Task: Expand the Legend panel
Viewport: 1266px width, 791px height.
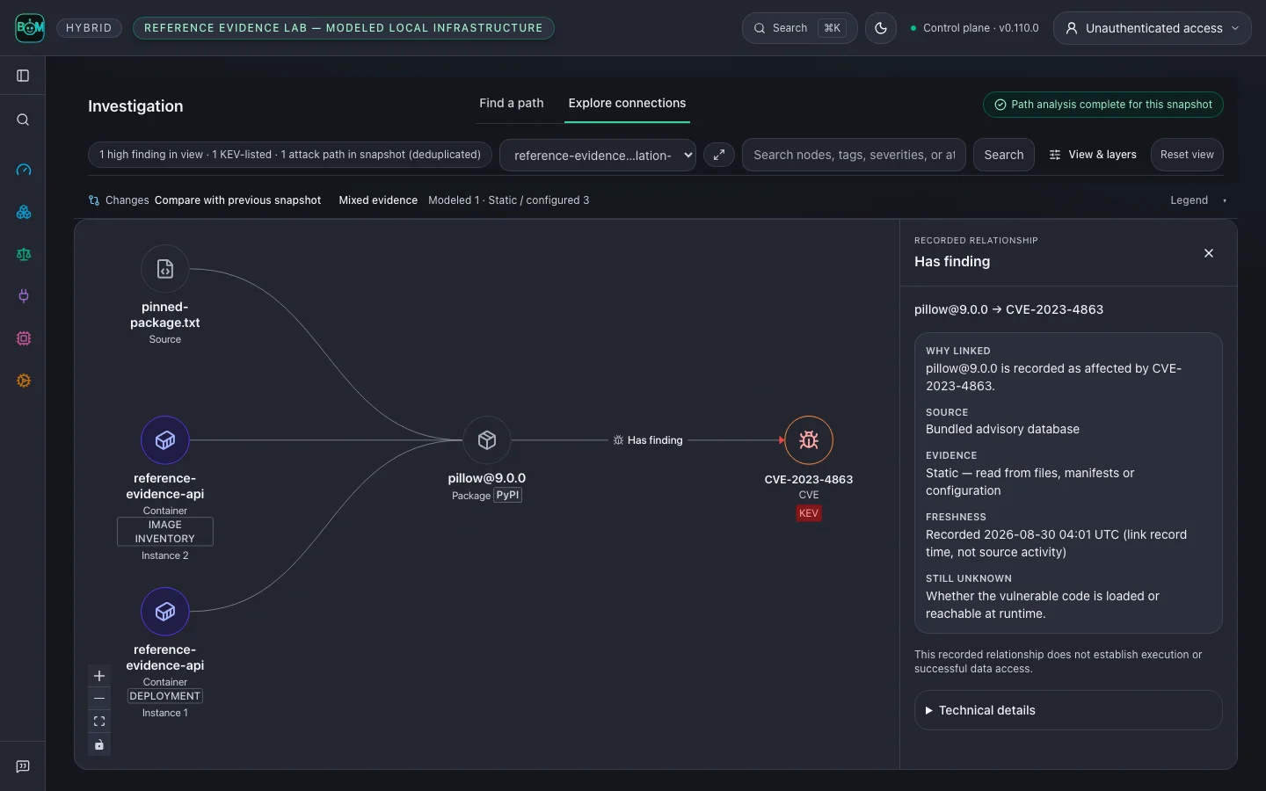Action: pyautogui.click(x=1198, y=200)
